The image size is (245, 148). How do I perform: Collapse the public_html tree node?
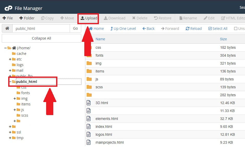pyautogui.click(x=10, y=82)
